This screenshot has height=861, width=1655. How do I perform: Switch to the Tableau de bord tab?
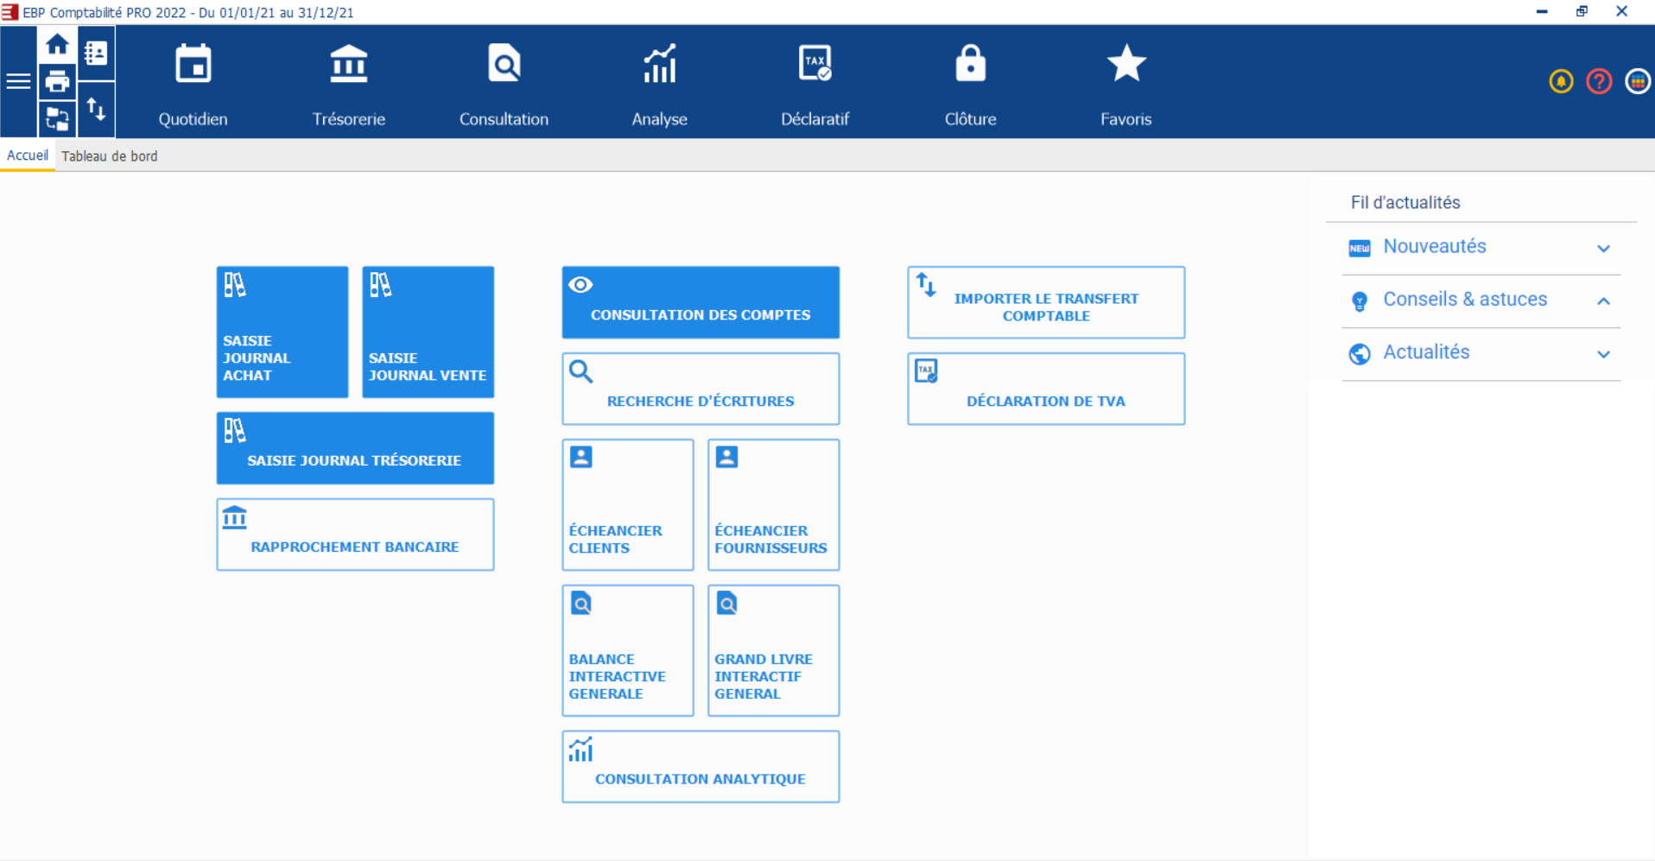110,156
